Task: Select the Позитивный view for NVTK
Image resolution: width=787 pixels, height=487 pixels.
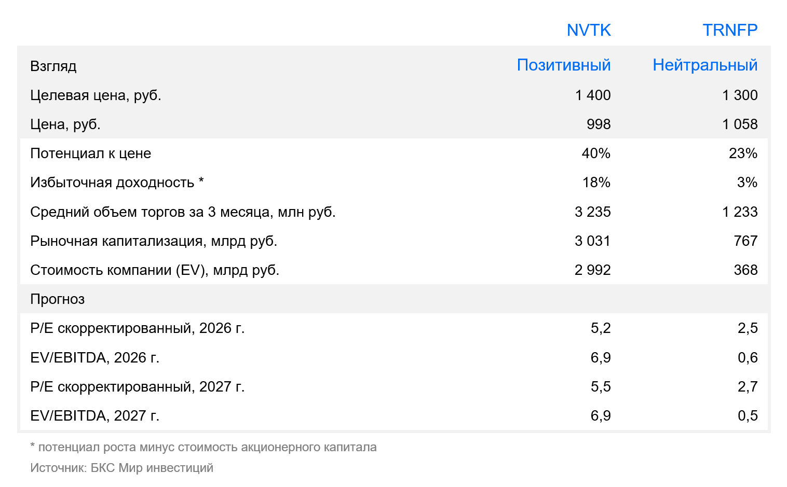Action: [x=564, y=65]
